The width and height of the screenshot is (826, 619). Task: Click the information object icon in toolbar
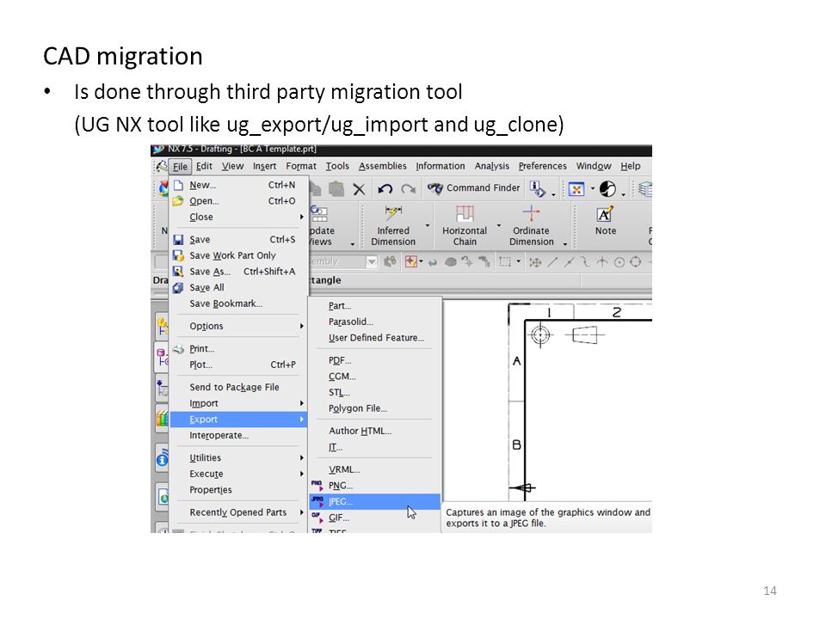click(537, 189)
